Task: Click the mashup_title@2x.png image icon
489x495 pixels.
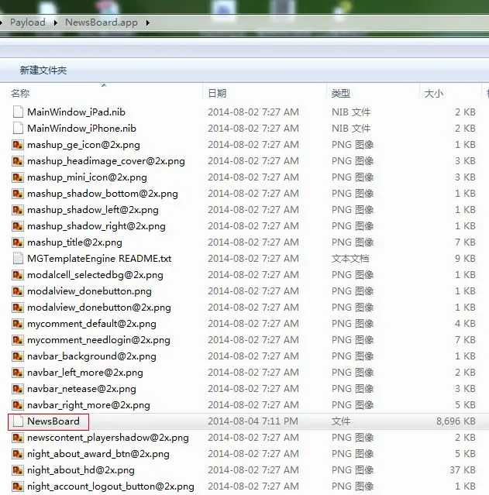Action: click(18, 242)
